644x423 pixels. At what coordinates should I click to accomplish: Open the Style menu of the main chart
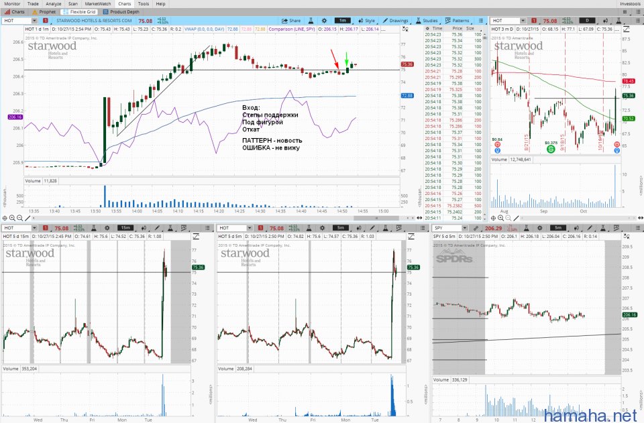click(366, 21)
